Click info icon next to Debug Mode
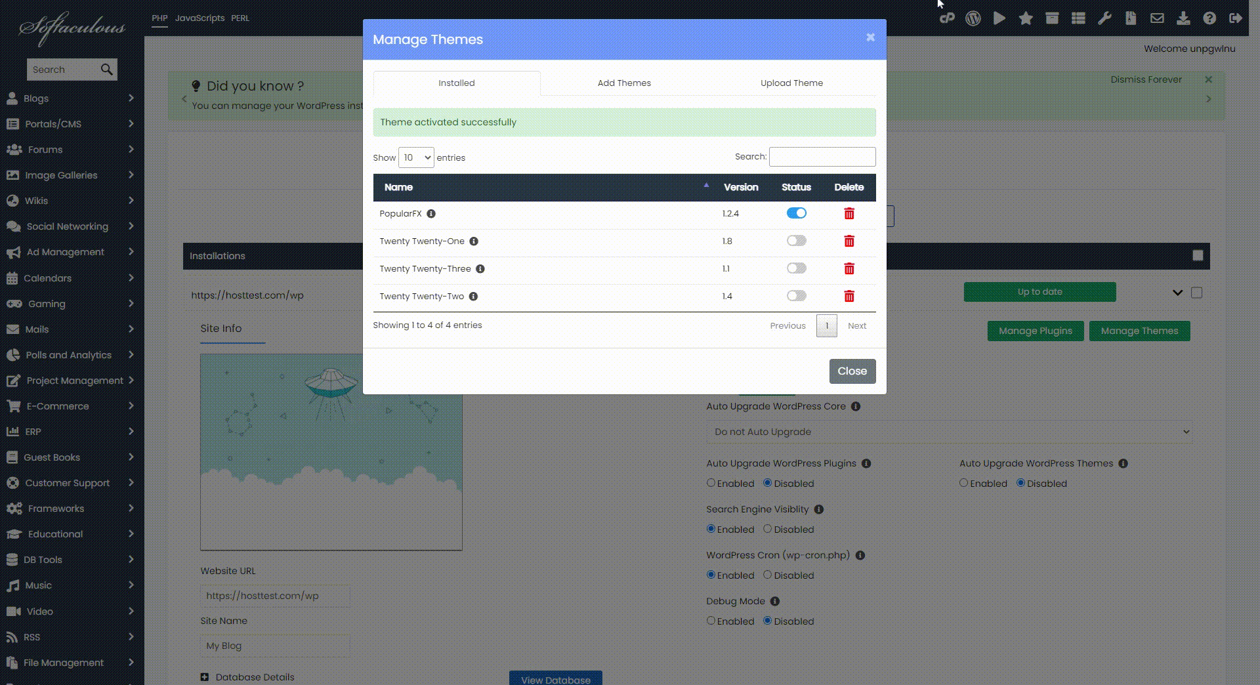Image resolution: width=1260 pixels, height=685 pixels. pyautogui.click(x=775, y=602)
